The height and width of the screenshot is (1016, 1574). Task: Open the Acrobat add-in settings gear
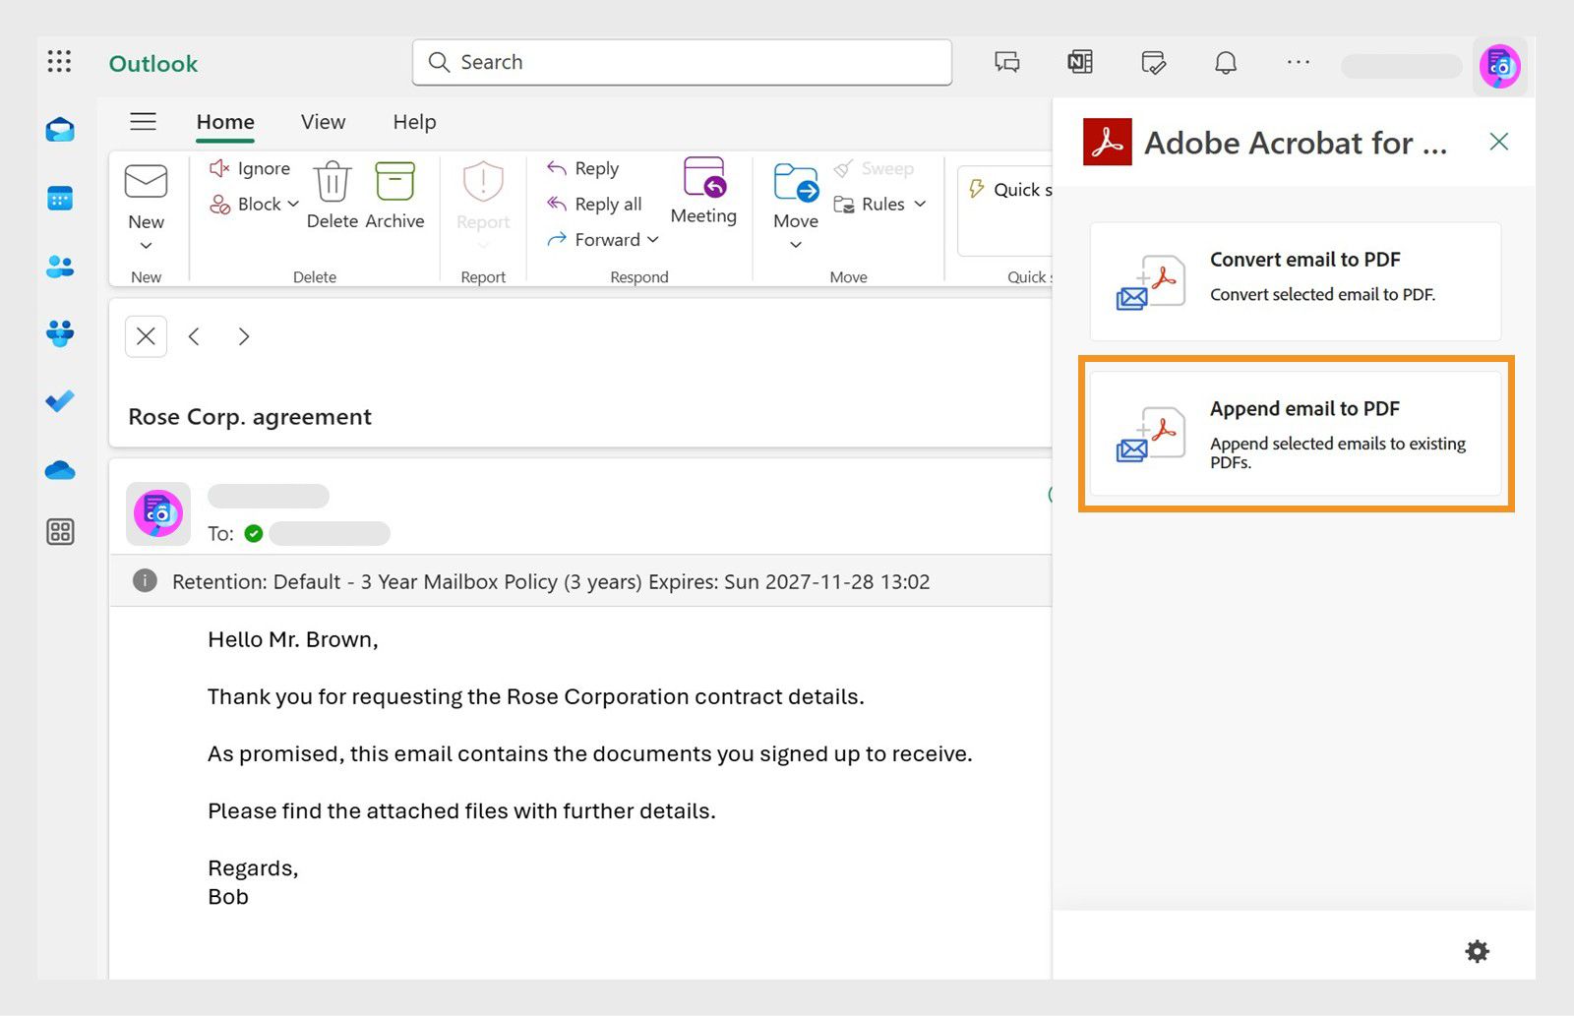[1477, 951]
